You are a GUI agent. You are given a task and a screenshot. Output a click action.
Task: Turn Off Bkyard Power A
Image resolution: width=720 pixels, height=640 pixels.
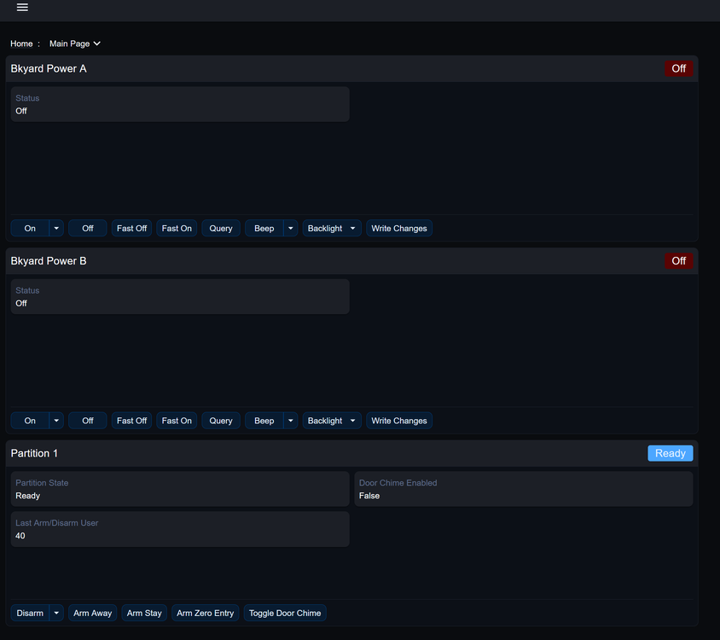pos(88,229)
